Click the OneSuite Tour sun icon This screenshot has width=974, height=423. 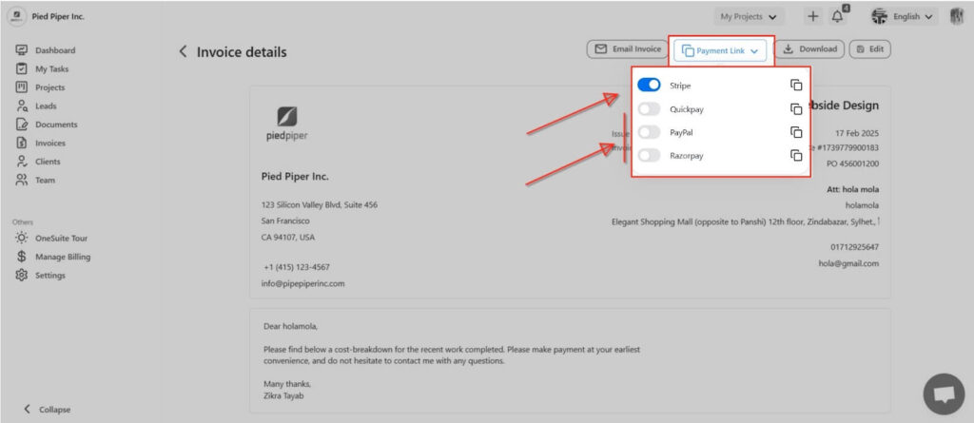[x=22, y=238]
